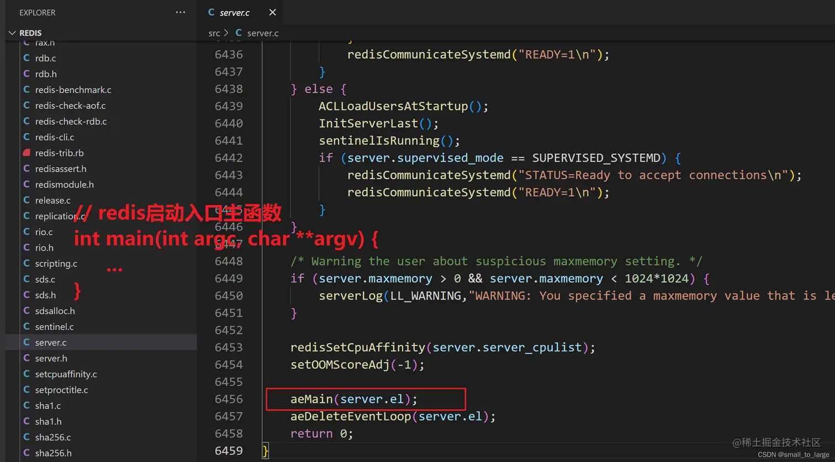
Task: Click the sentinelIsRunning() call
Action: (x=389, y=141)
